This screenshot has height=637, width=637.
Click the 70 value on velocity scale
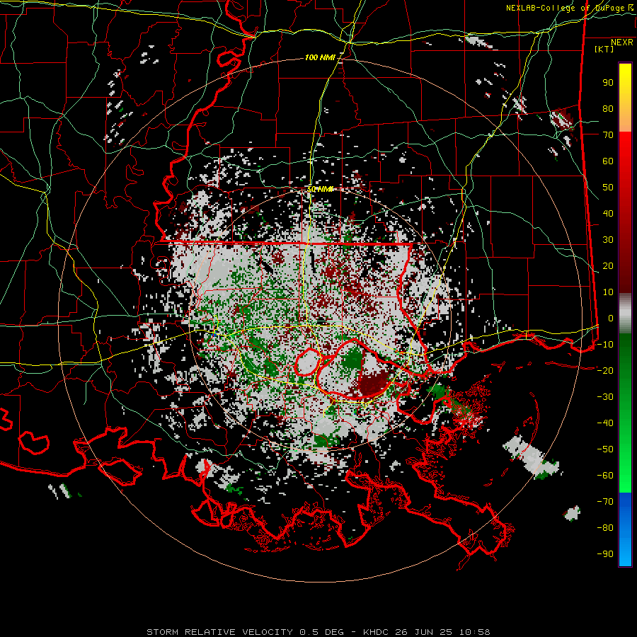(608, 135)
